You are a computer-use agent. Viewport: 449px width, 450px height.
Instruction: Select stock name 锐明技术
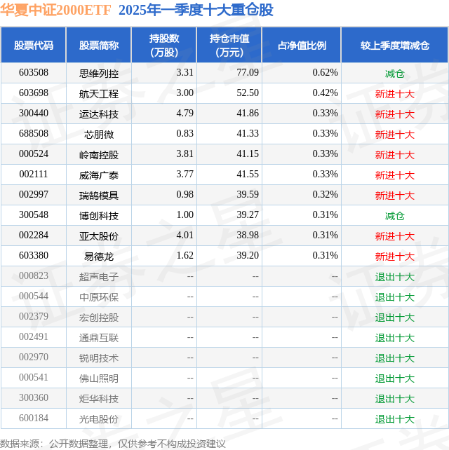click(x=99, y=359)
